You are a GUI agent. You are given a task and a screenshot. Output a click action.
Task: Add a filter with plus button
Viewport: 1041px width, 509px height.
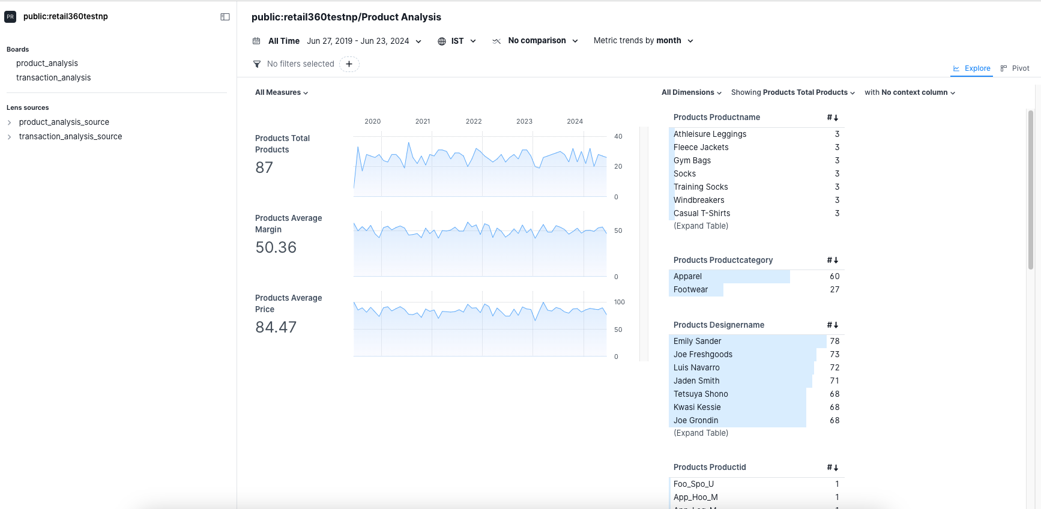pyautogui.click(x=349, y=64)
